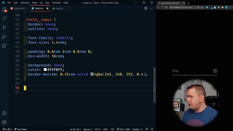The height and width of the screenshot is (131, 233).
Task: Click line number 56 in the gutter
Action: (x=17, y=88)
